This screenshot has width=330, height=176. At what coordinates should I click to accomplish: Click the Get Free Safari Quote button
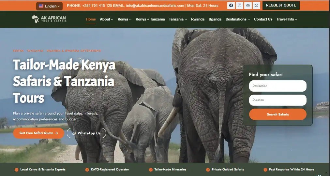(38, 133)
